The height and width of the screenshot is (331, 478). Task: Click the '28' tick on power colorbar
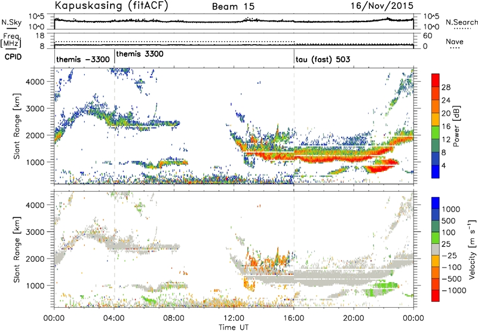pos(446,87)
